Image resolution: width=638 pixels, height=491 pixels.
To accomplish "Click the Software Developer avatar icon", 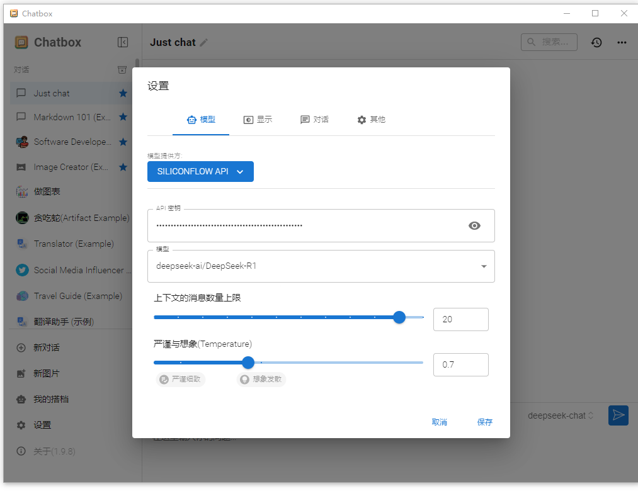I will [x=22, y=142].
